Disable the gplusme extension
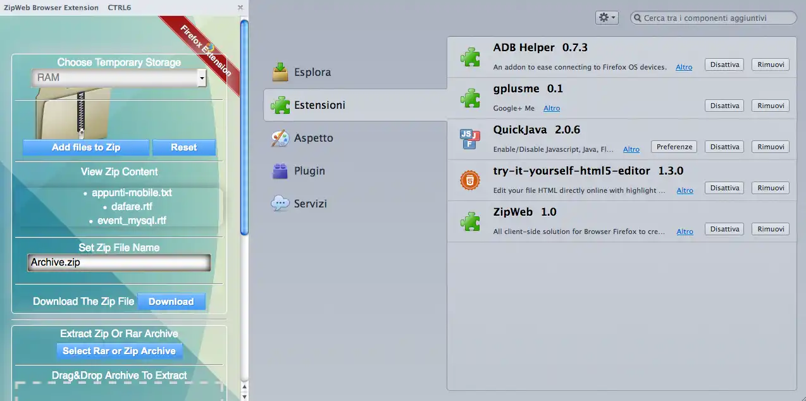This screenshot has height=401, width=806. (x=724, y=106)
